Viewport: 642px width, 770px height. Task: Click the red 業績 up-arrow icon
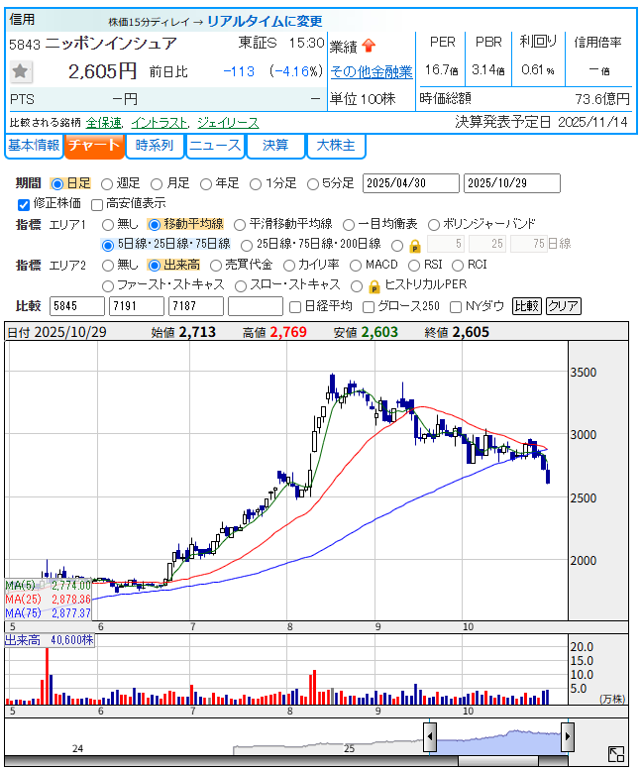pos(369,46)
